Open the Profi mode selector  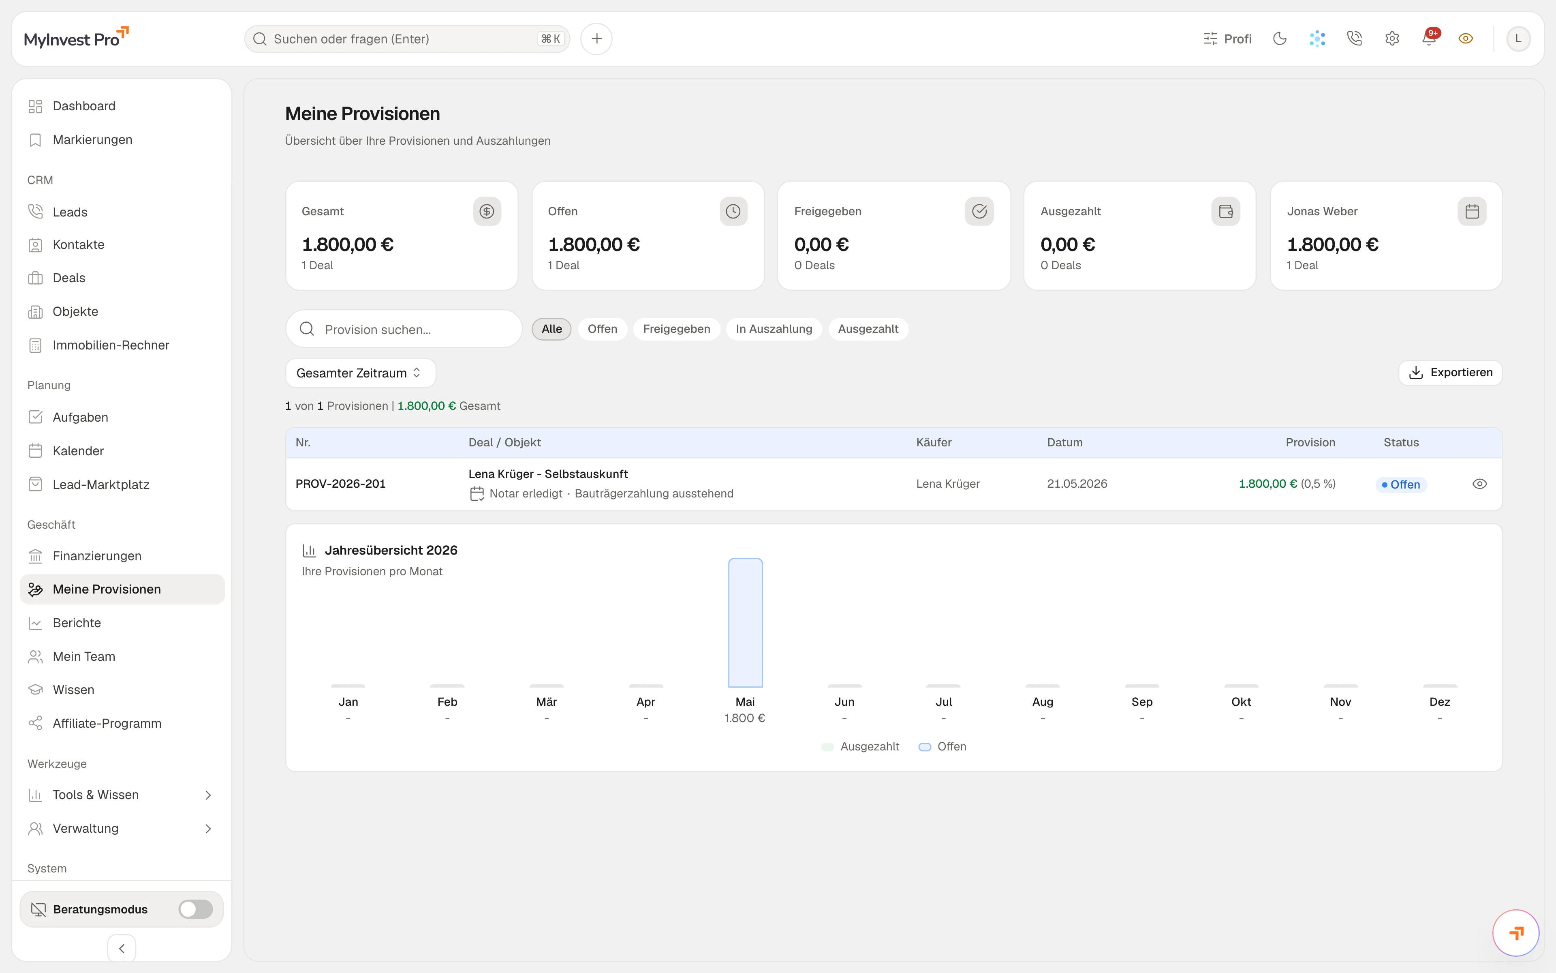click(1227, 39)
